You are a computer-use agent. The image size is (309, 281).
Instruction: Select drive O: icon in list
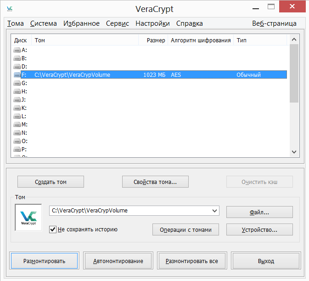pyautogui.click(x=17, y=141)
